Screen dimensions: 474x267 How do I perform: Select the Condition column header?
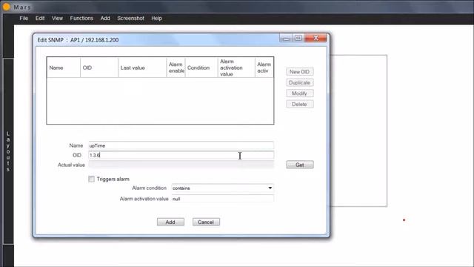201,67
